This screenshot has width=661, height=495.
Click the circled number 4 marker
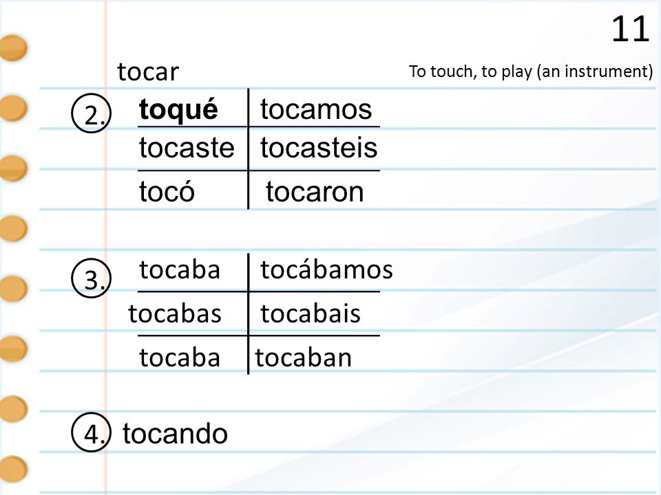92,432
